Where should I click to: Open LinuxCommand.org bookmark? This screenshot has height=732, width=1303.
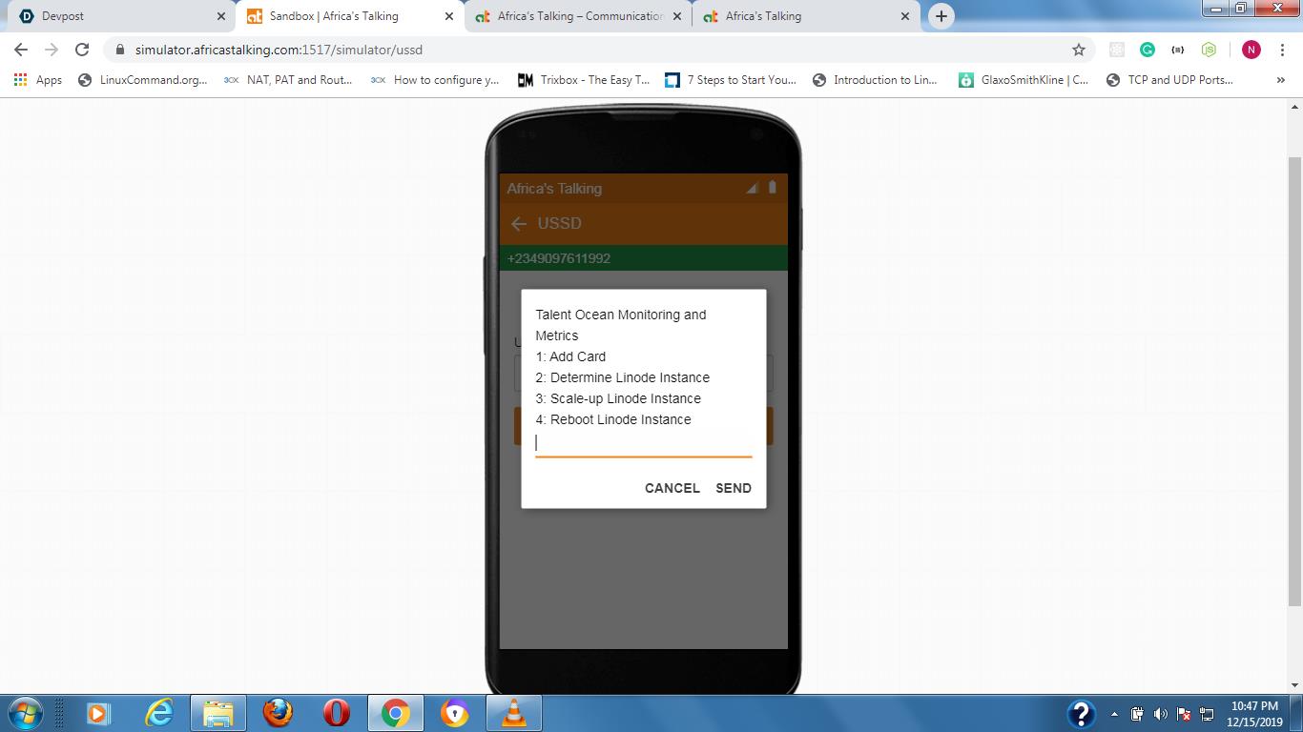point(143,80)
